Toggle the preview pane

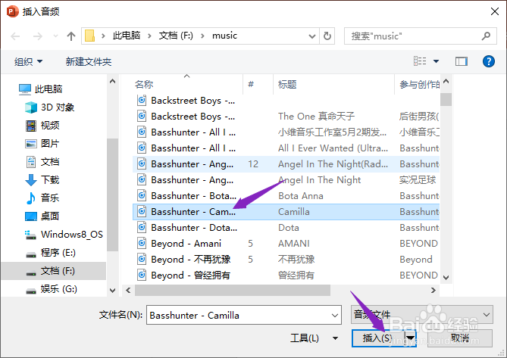462,61
